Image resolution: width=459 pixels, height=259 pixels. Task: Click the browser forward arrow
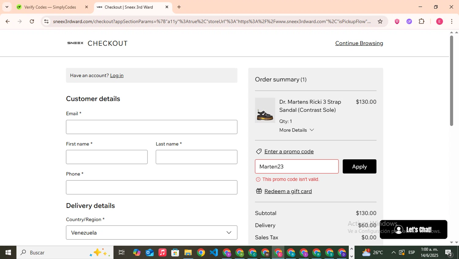(x=20, y=21)
